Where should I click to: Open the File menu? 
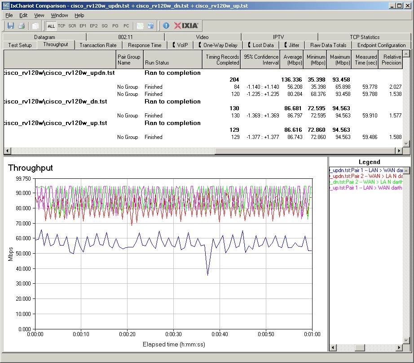[9, 15]
